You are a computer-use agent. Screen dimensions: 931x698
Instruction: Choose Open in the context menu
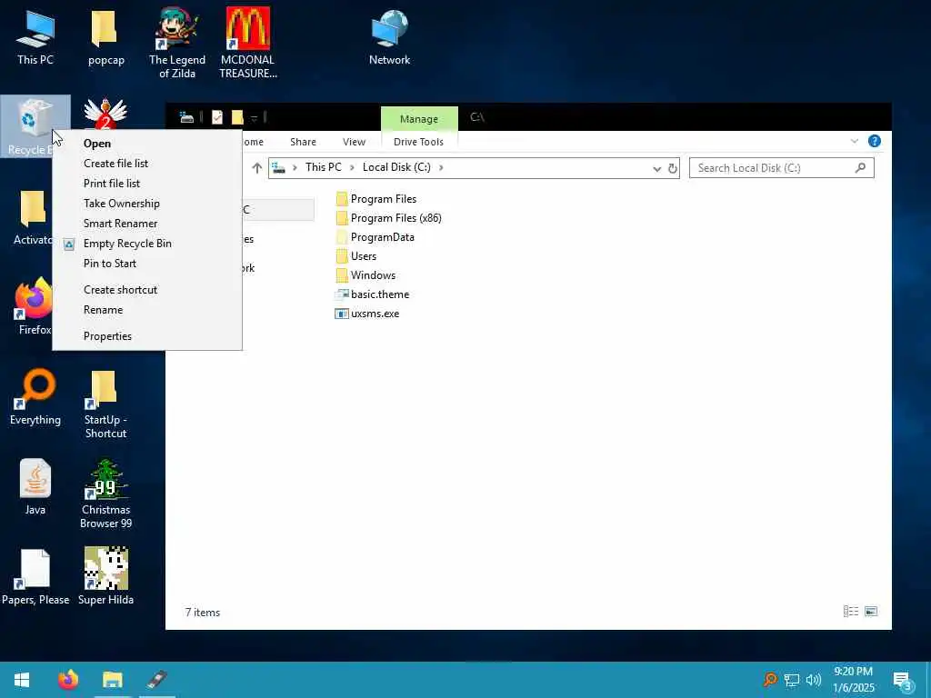[147, 143]
